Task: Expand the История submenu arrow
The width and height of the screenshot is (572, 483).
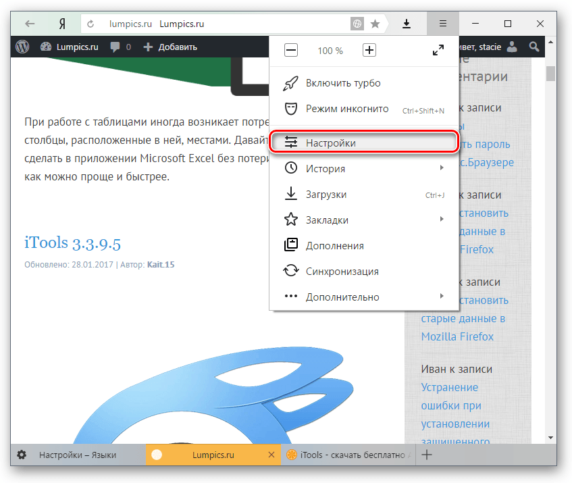Action: (x=442, y=168)
